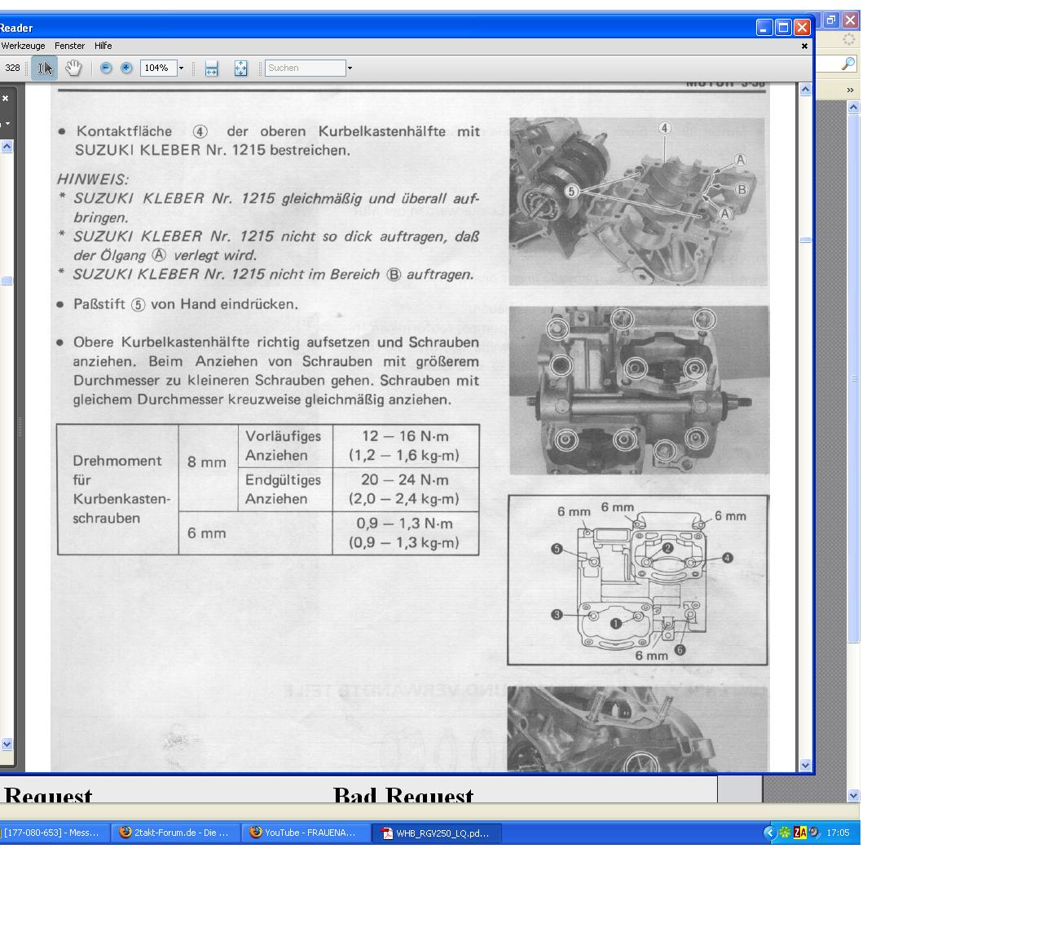Close the document with the black X

[x=804, y=46]
